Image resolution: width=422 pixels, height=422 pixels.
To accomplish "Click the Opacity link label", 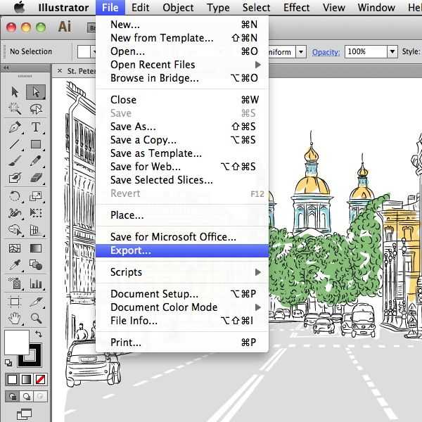I will point(326,52).
